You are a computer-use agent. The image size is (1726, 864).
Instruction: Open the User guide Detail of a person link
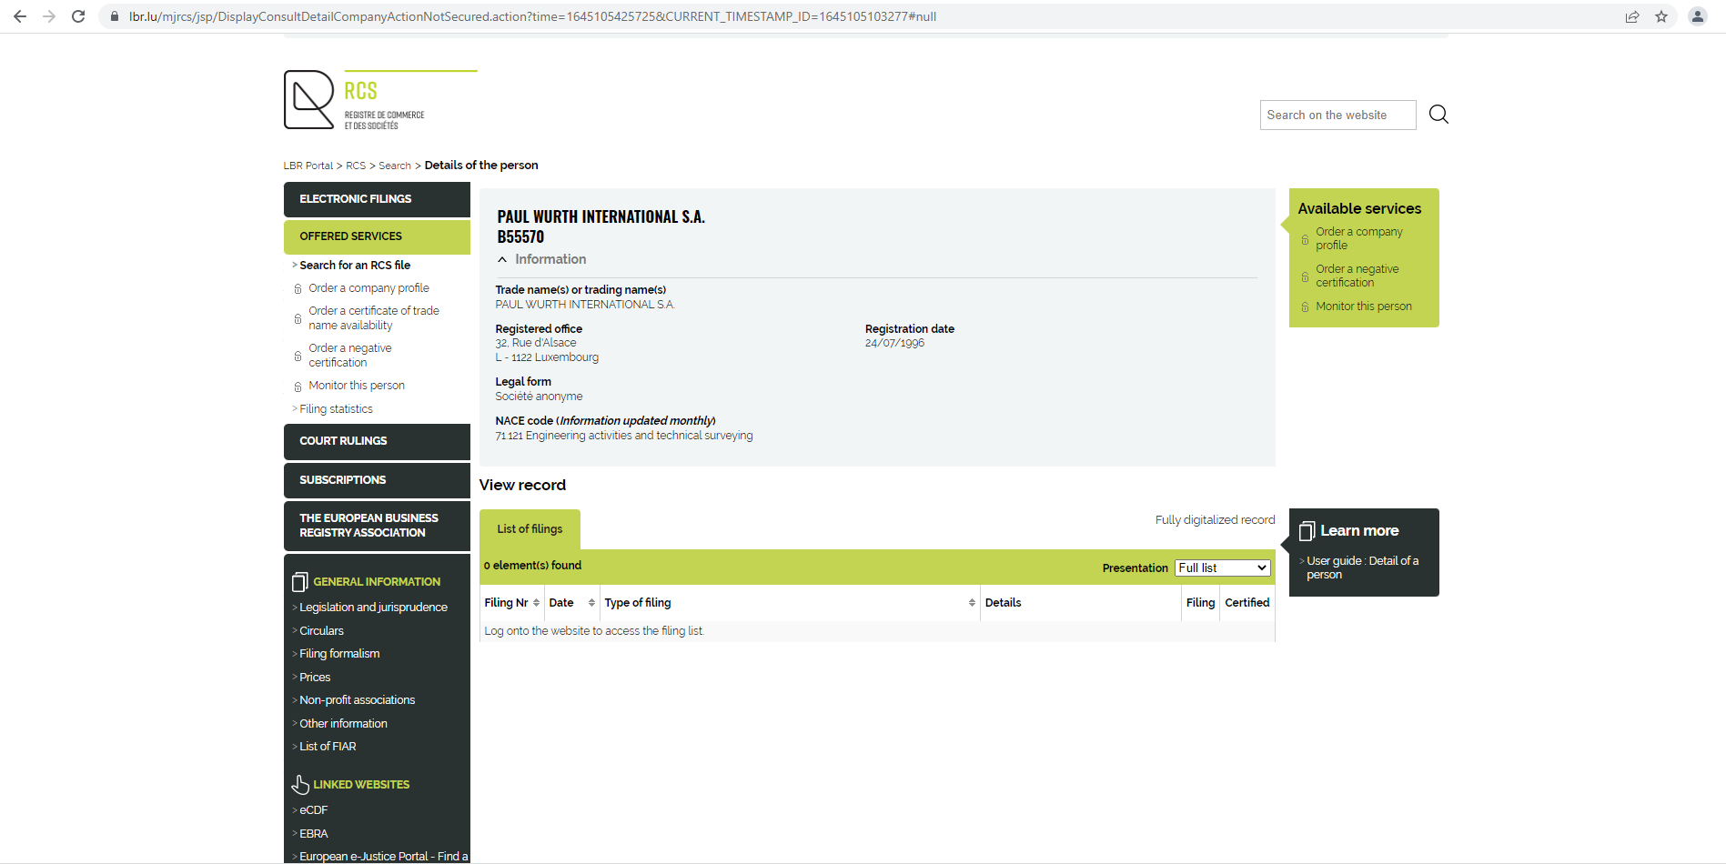pyautogui.click(x=1361, y=568)
